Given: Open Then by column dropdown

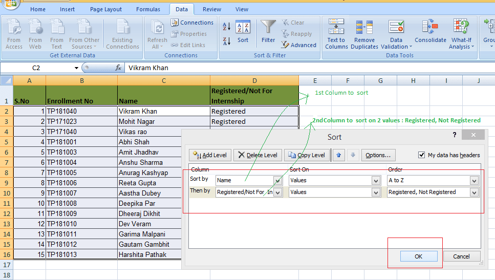Looking at the screenshot, I should click(x=278, y=192).
